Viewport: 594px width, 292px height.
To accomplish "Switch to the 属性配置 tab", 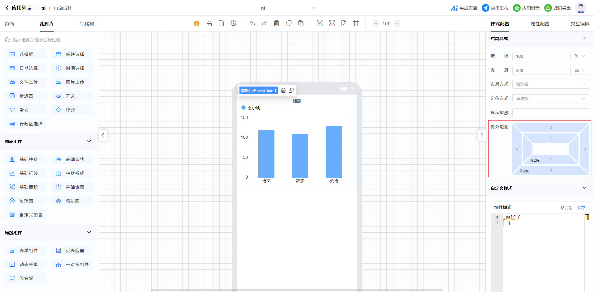I will (540, 24).
